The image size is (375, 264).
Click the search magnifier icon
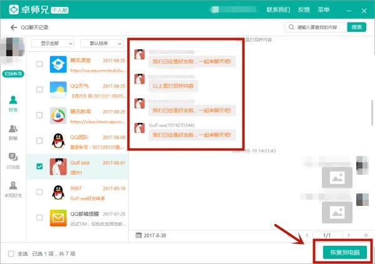pos(291,27)
